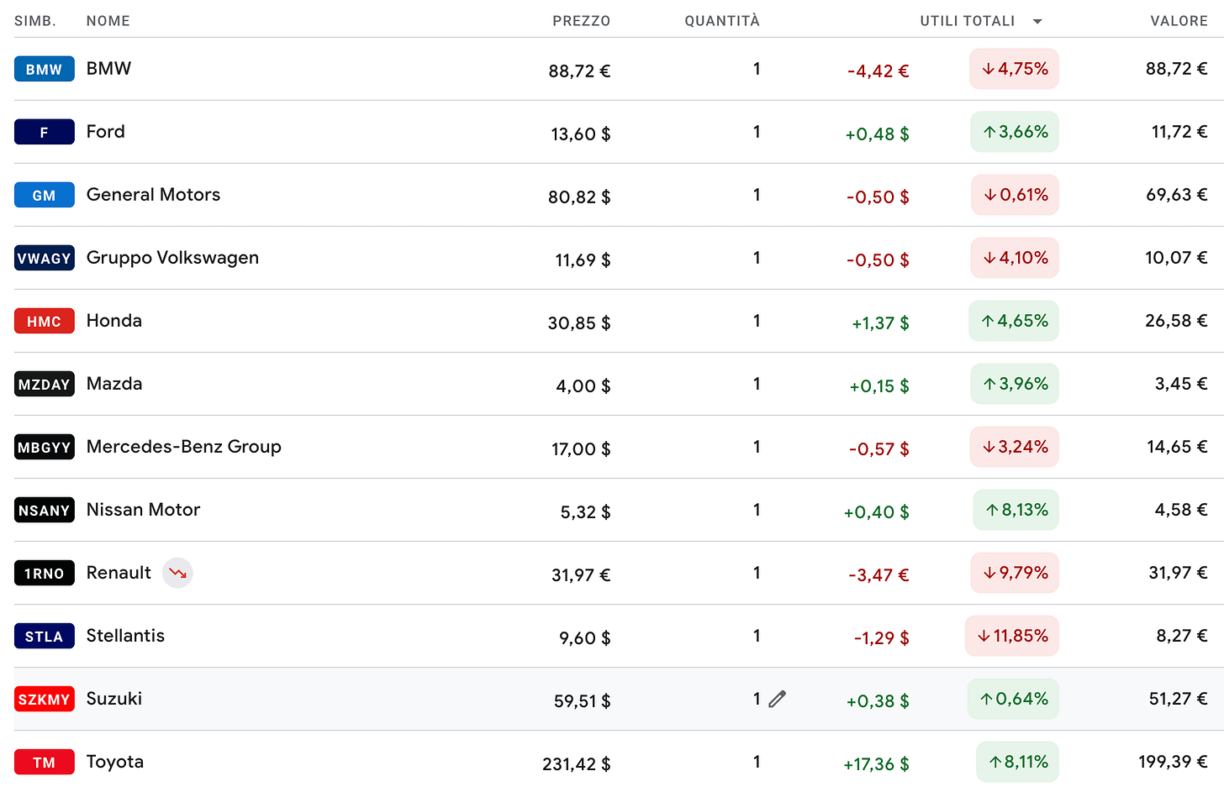Click the red TM Toyota badge

point(45,762)
